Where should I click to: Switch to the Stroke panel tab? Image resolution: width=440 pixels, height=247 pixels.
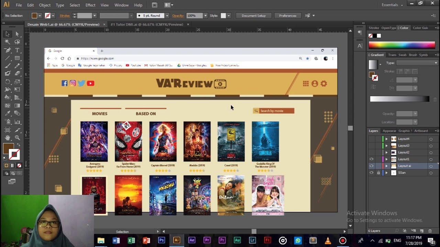pos(374,28)
